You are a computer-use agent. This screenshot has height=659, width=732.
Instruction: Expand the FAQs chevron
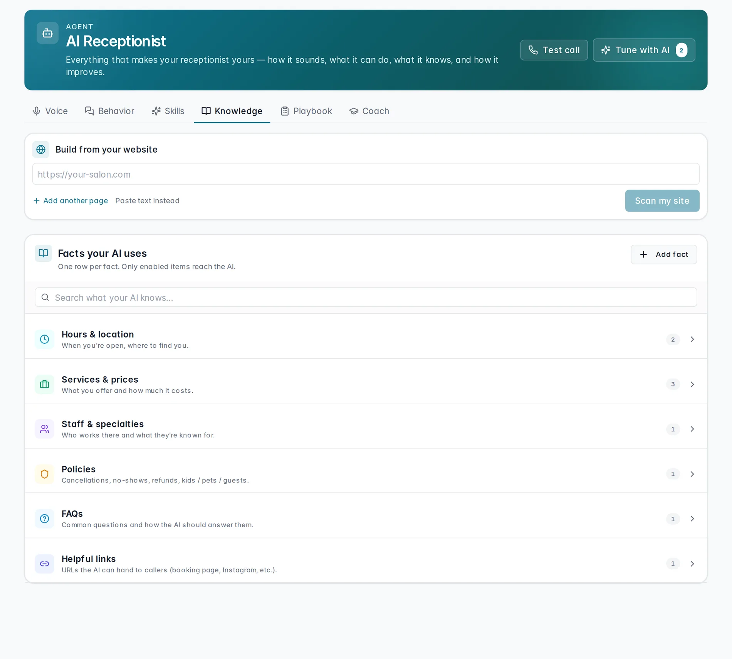[692, 519]
